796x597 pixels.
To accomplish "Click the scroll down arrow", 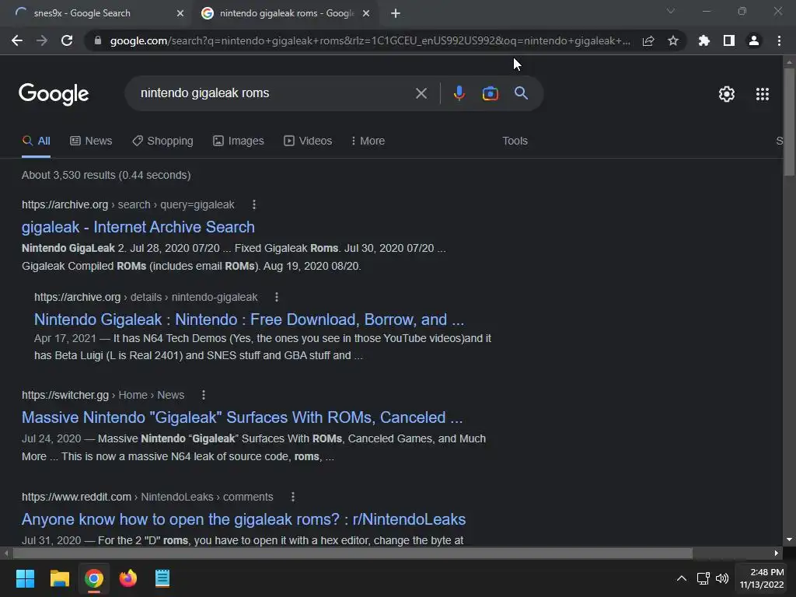I will pos(789,539).
